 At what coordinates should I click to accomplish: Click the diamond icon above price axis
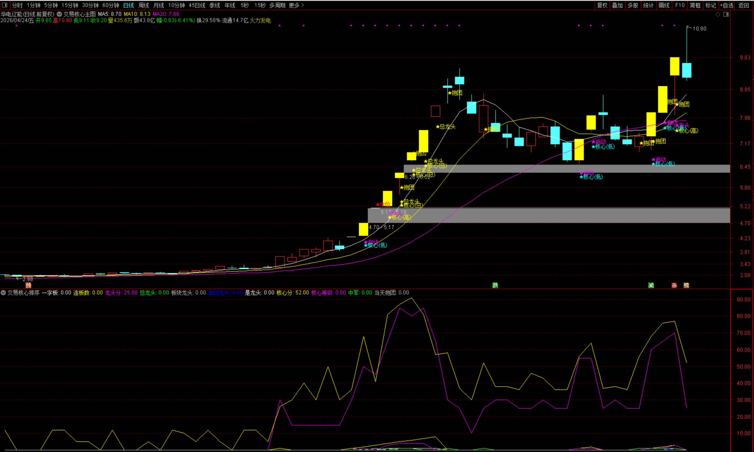click(718, 14)
